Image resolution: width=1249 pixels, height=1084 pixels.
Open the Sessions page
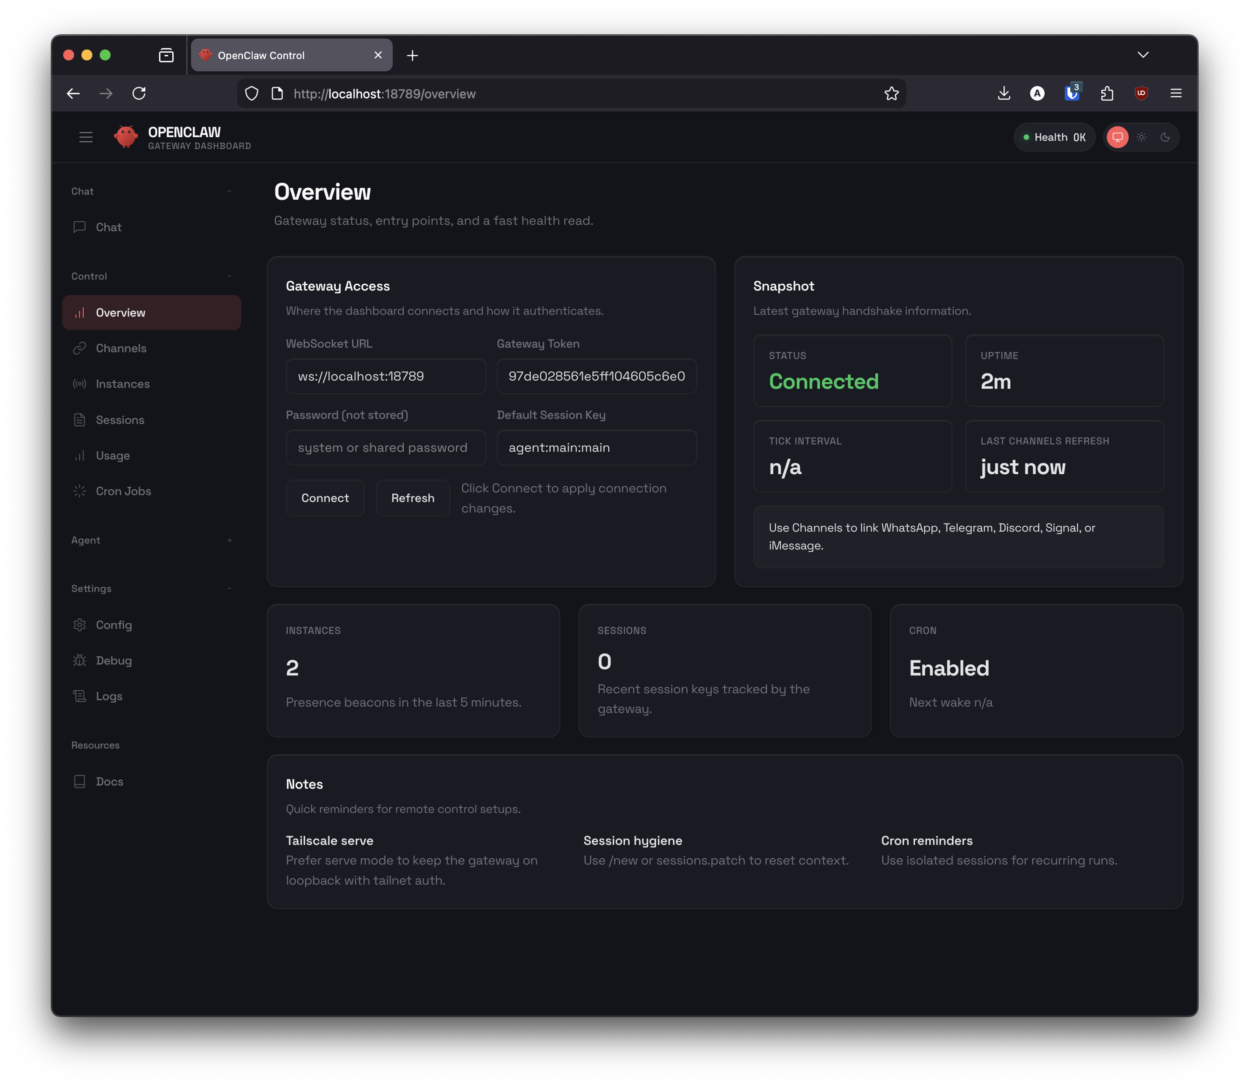[152, 420]
